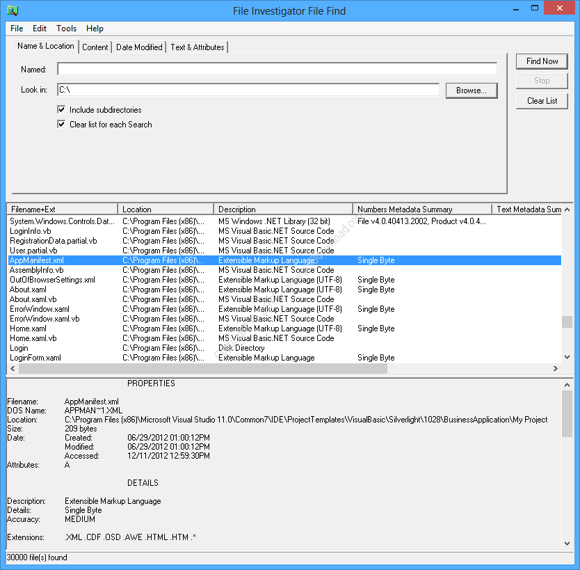Select the LoginForm.xaml row in results
580x570 pixels.
pyautogui.click(x=35, y=358)
